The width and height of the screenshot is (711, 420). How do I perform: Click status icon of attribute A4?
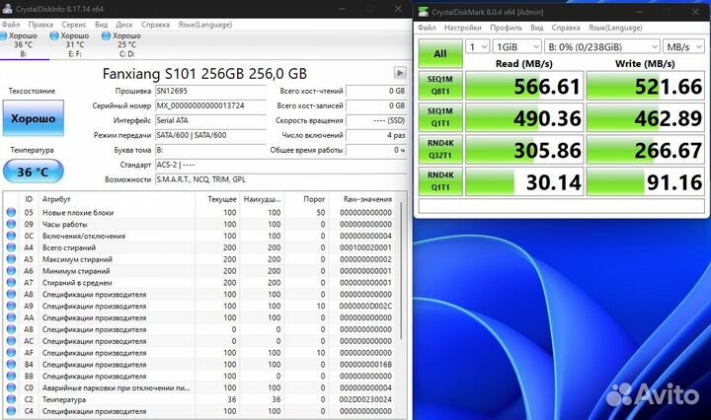pos(11,247)
